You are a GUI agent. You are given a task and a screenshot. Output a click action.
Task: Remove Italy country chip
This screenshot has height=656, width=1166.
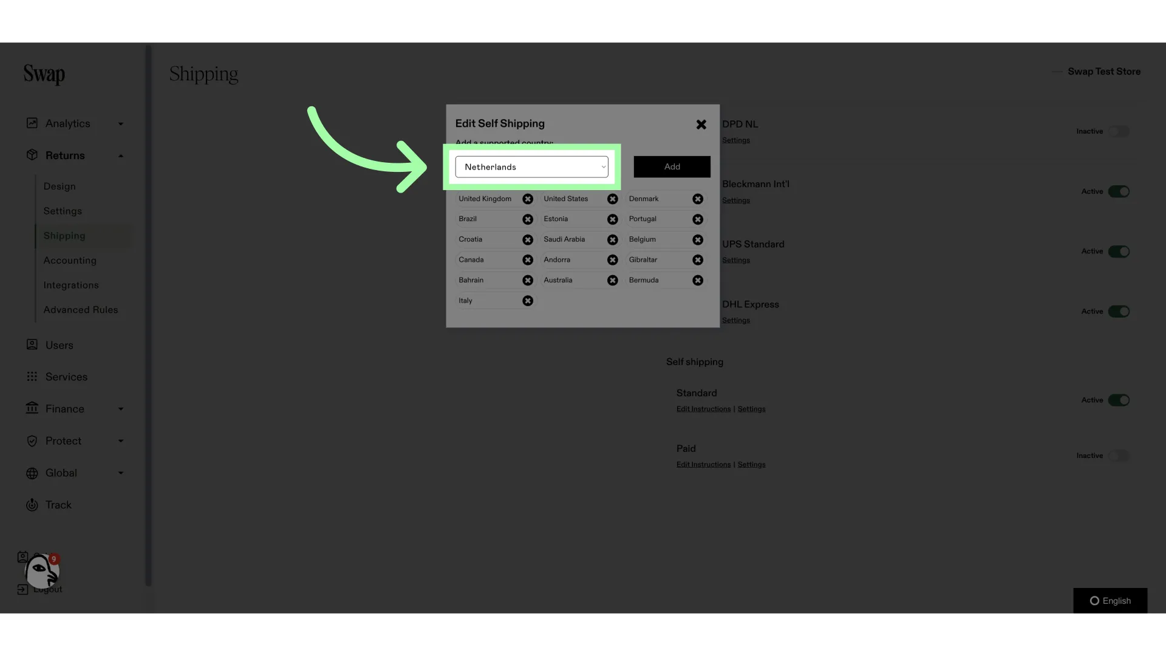(x=528, y=301)
